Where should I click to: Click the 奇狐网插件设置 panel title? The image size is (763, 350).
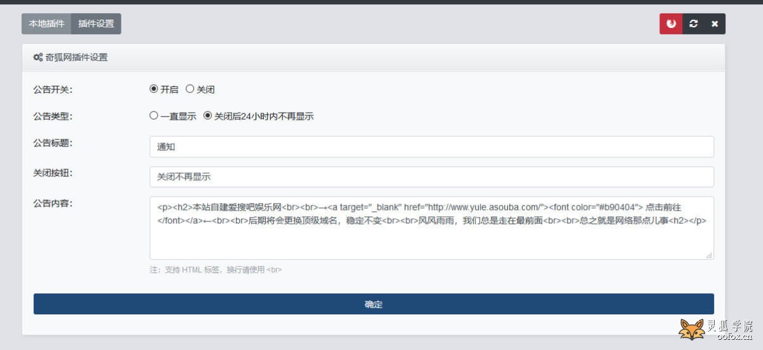[x=76, y=57]
